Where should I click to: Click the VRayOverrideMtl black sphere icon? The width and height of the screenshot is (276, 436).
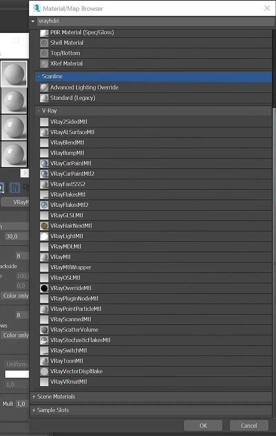pyautogui.click(x=44, y=288)
